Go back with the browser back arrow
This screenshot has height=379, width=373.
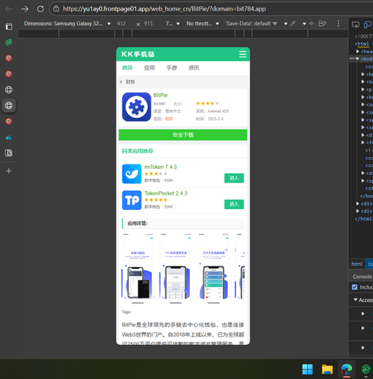tap(9, 9)
